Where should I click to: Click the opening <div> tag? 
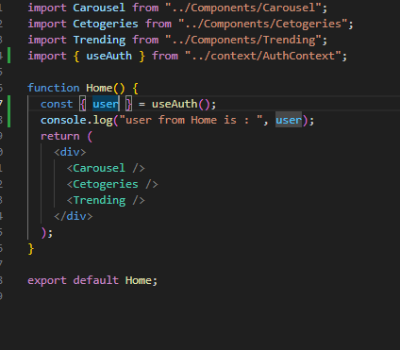[x=70, y=152]
